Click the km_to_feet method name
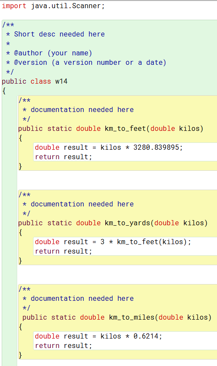Image resolution: width=217 pixels, height=366 pixels. (x=125, y=129)
